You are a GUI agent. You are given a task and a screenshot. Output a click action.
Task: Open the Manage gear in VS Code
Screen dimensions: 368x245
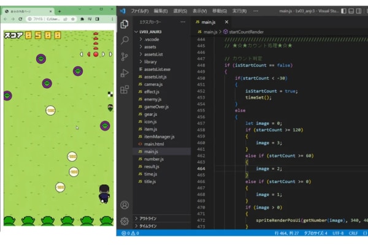(x=125, y=221)
